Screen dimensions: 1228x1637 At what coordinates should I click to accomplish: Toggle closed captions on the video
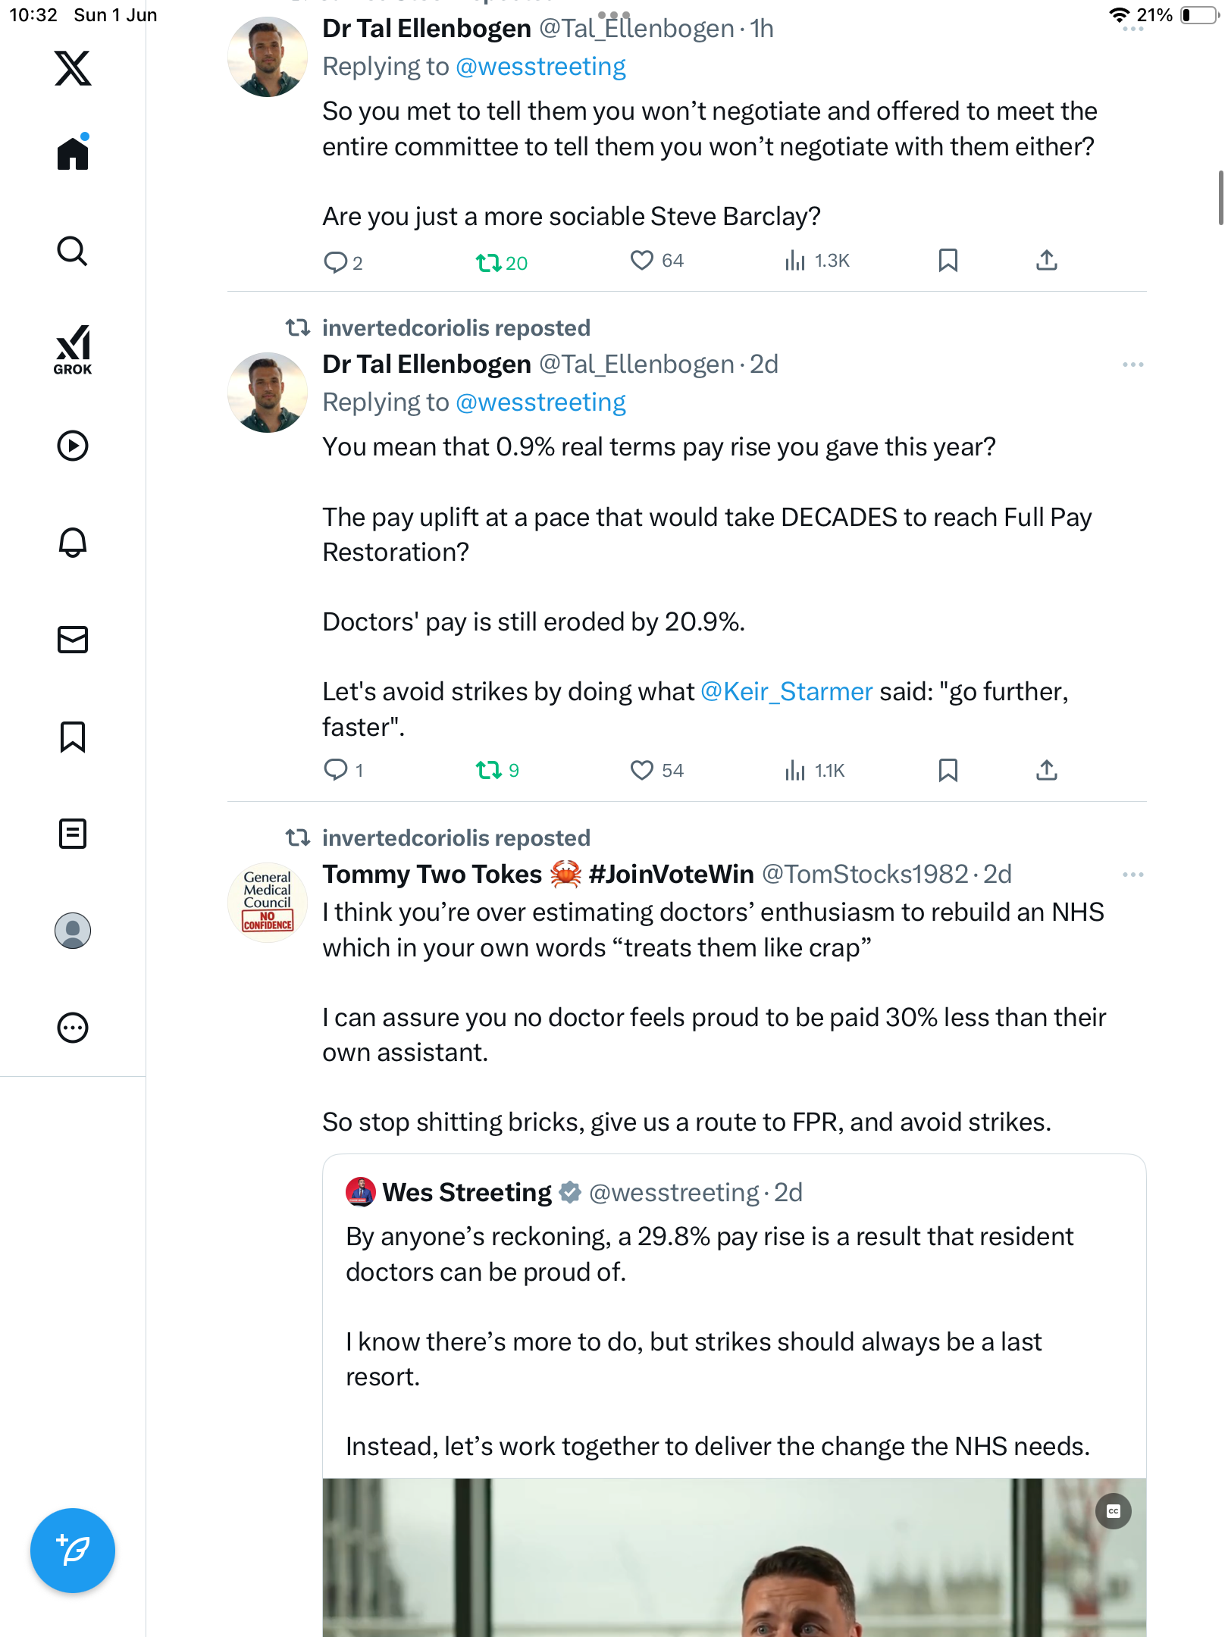point(1114,1511)
